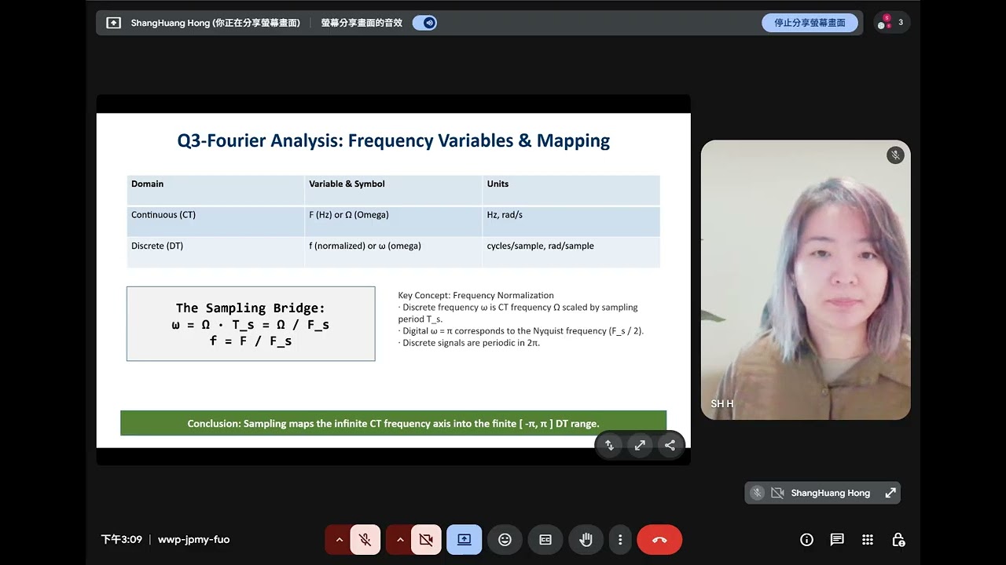Toggle screen share audio switch
1006x565 pixels.
coord(424,23)
